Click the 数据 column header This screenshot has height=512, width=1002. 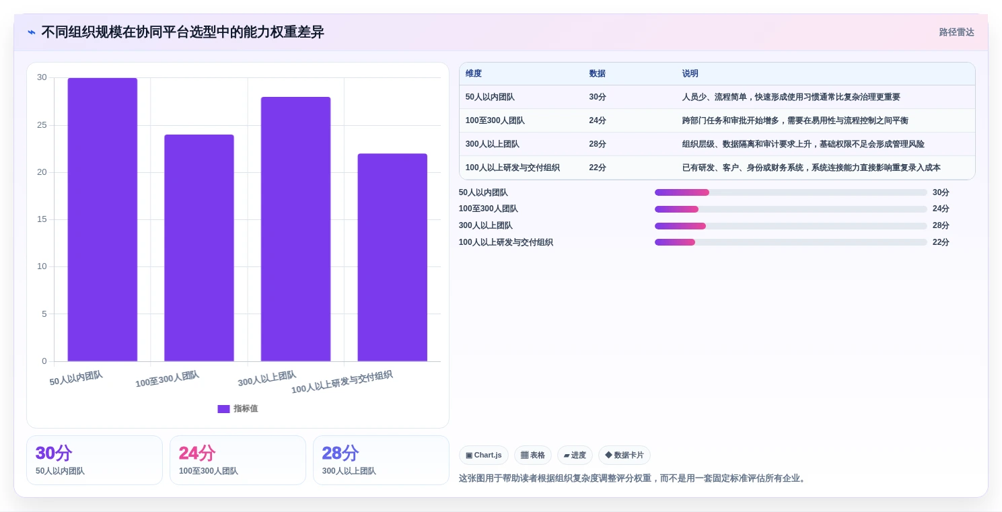(x=597, y=74)
